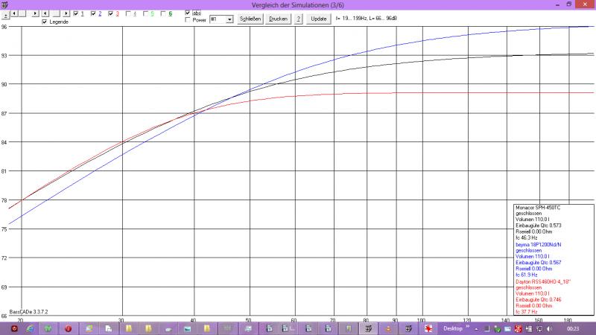
Task: Click the green shield tray icon
Action: pyautogui.click(x=497, y=329)
